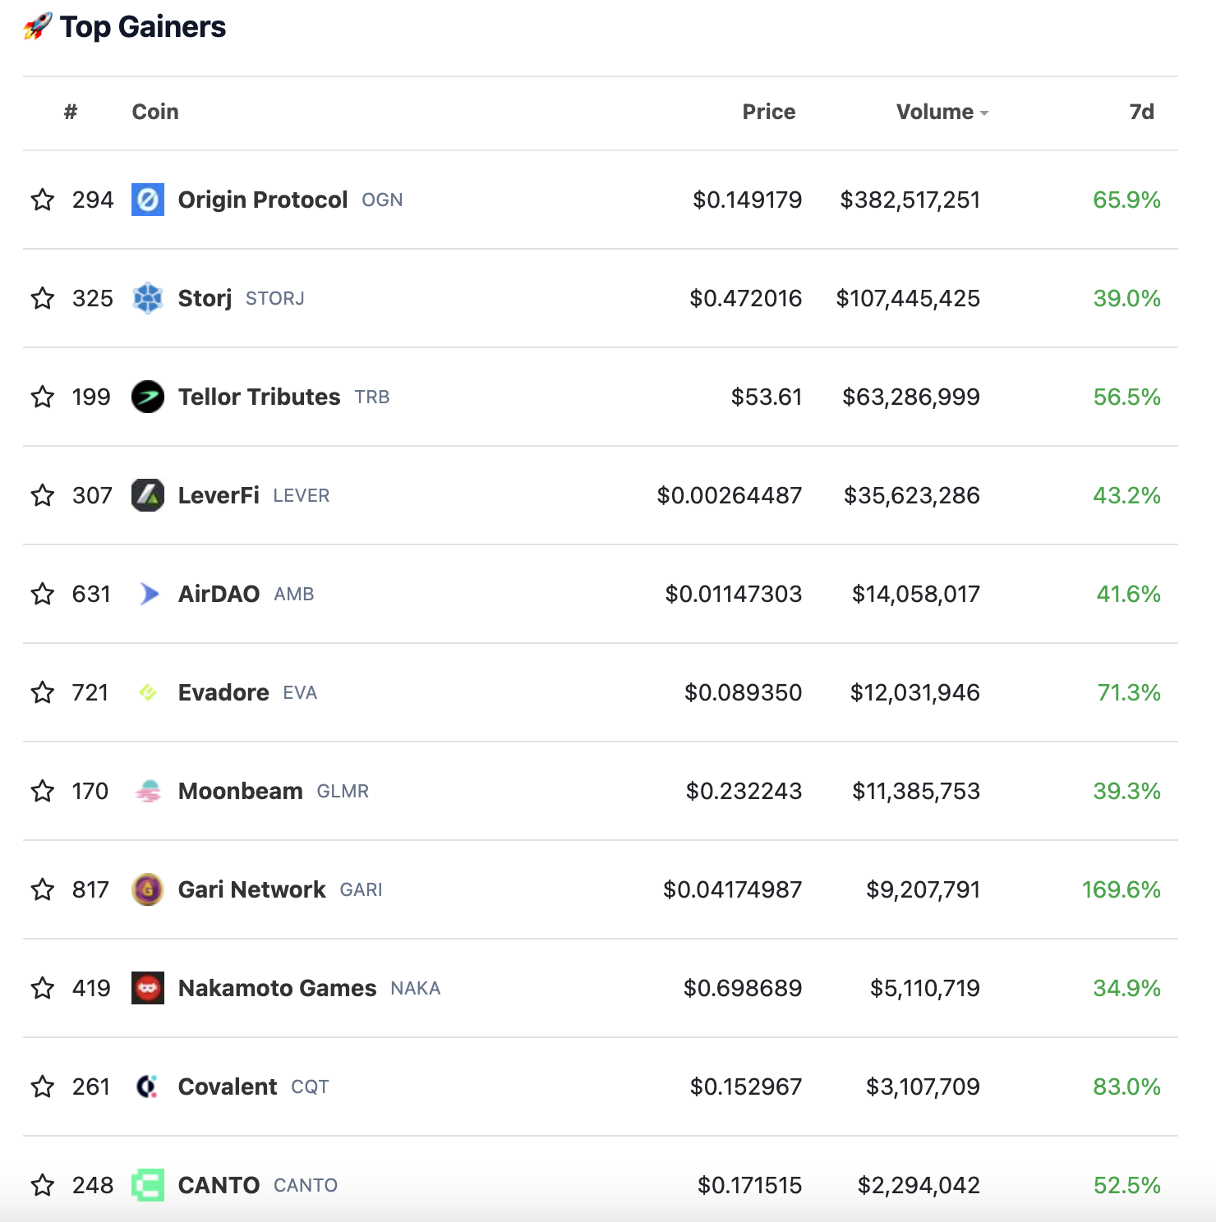Click the LeverFi logo icon
Screen dimensions: 1216x1222
[148, 495]
